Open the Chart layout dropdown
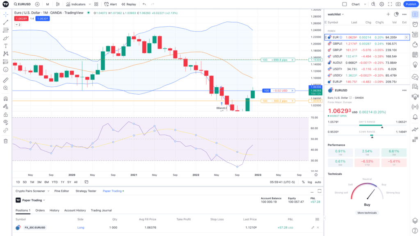420x236 pixels. [358, 4]
